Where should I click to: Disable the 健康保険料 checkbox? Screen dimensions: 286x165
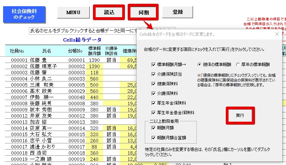153,84
